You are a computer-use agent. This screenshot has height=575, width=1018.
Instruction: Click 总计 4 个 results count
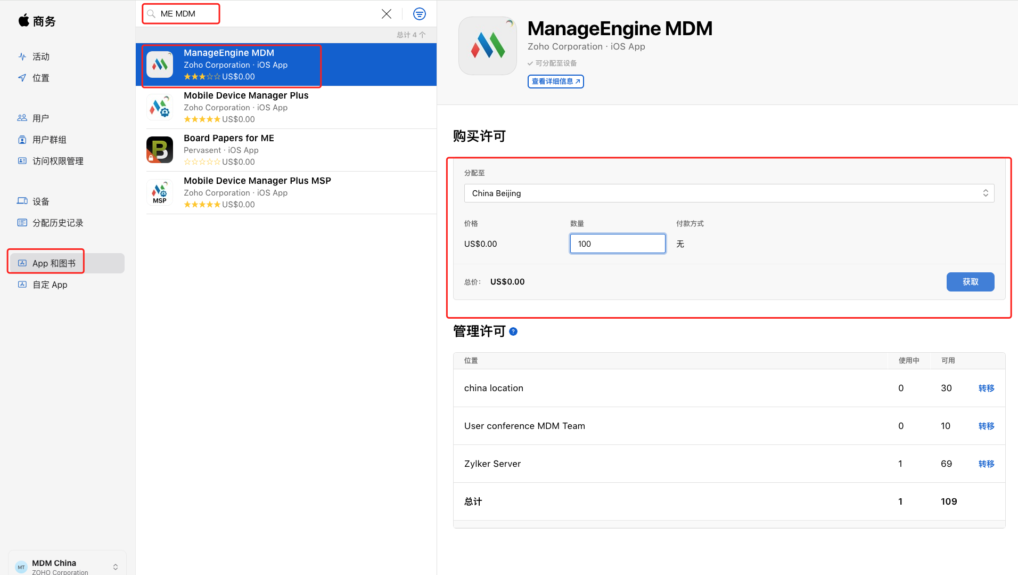pos(411,35)
